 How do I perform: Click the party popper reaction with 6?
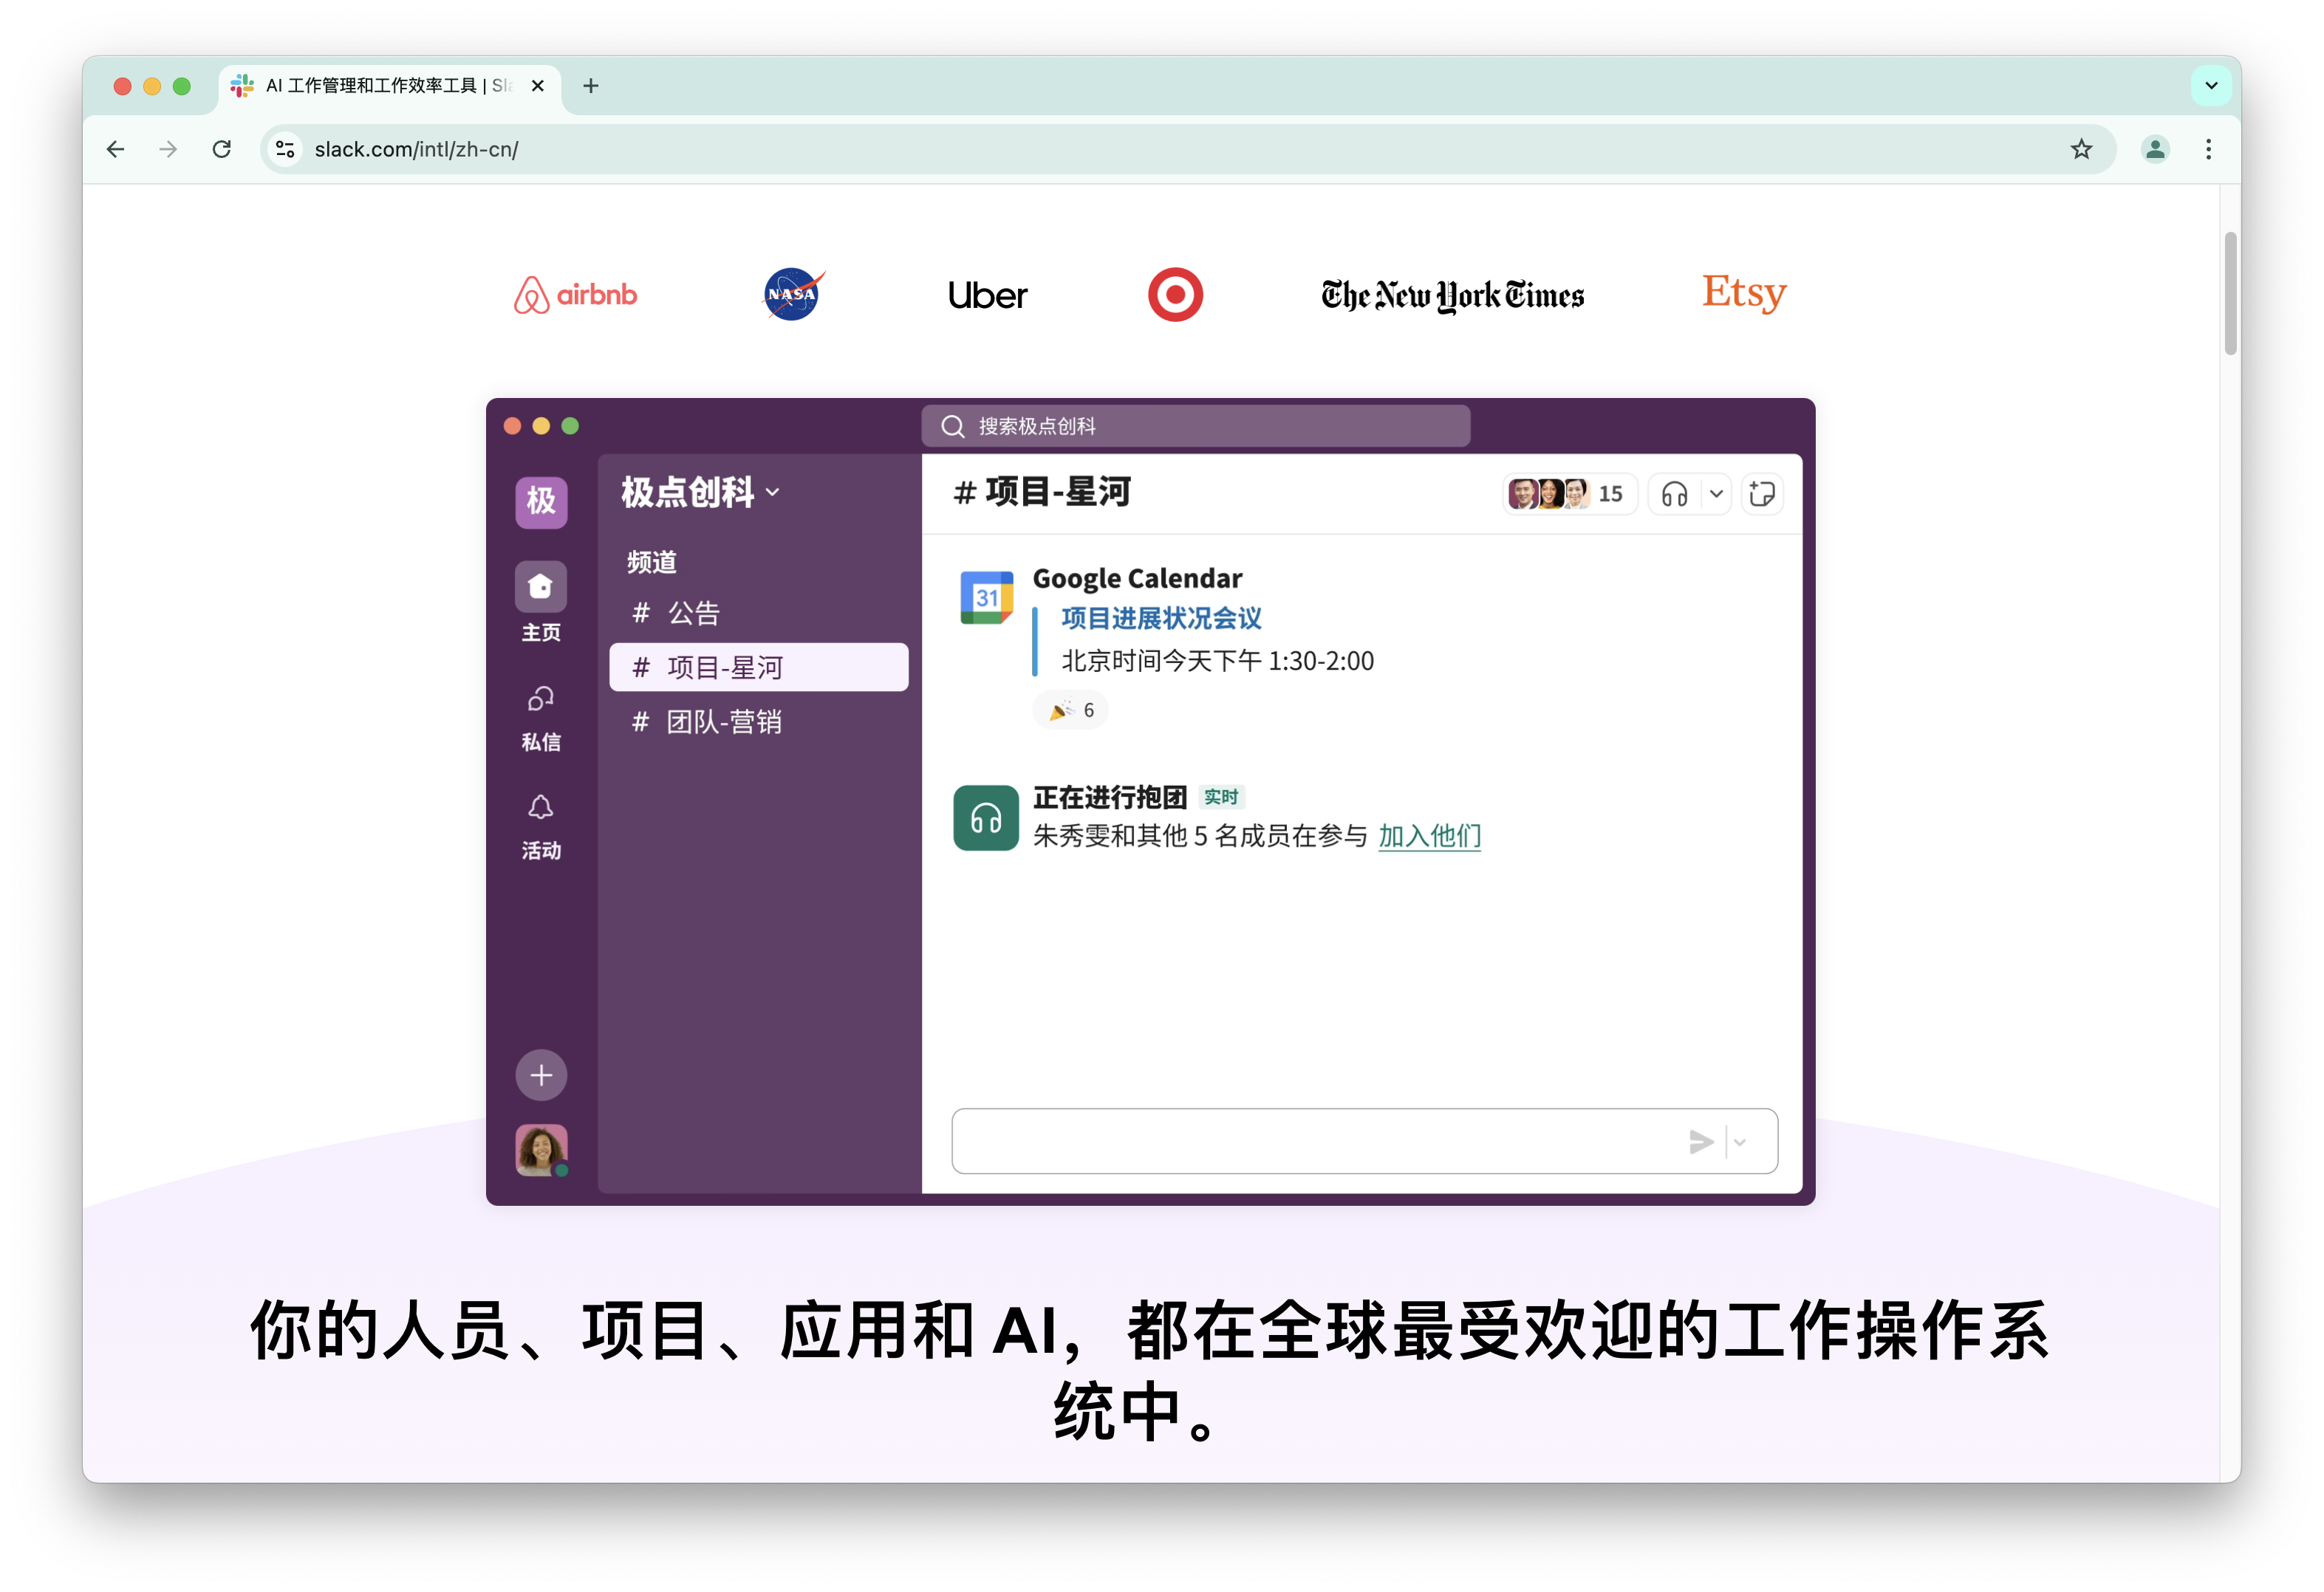(x=1071, y=710)
